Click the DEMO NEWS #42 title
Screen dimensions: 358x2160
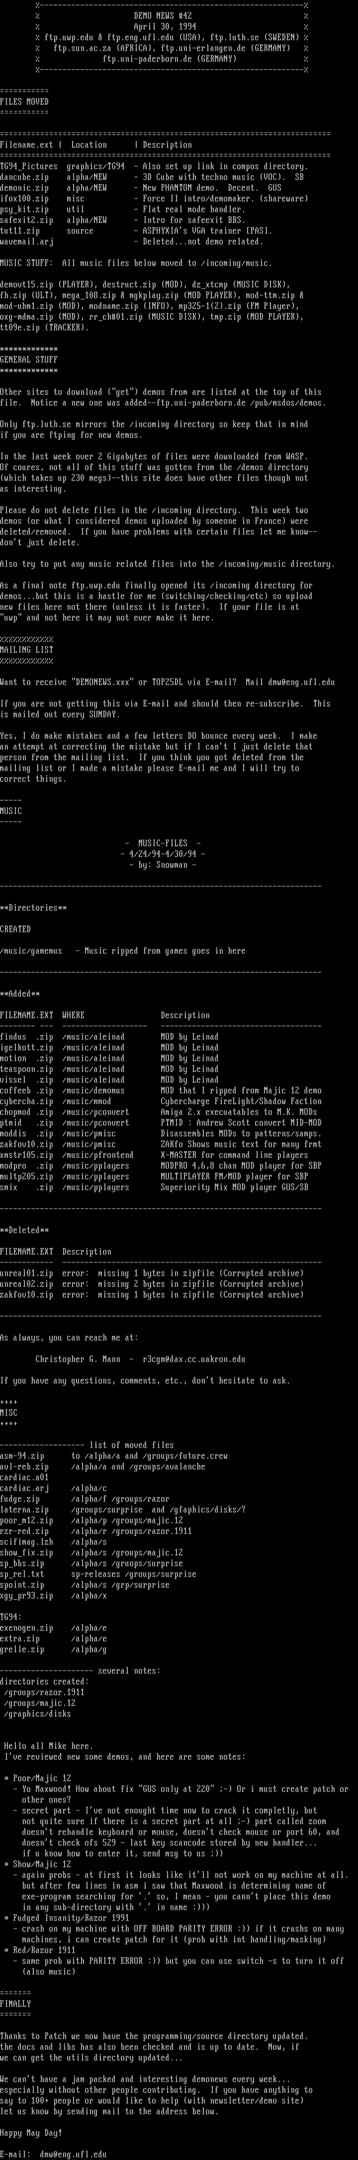[163, 16]
